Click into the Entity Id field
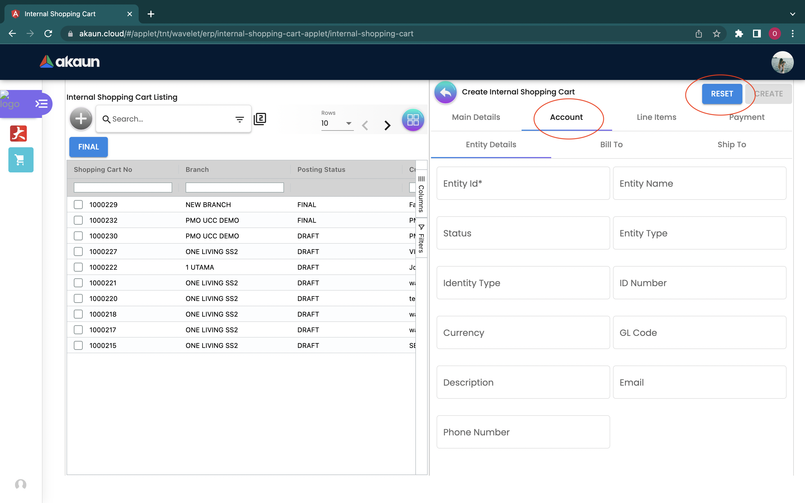The image size is (805, 503). pyautogui.click(x=523, y=183)
